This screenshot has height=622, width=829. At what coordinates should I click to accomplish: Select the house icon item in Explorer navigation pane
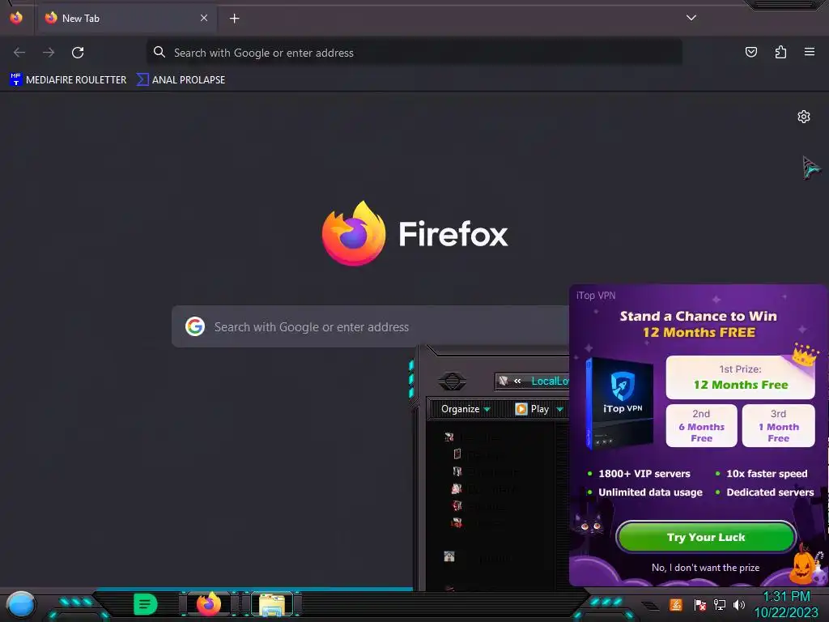point(449,556)
